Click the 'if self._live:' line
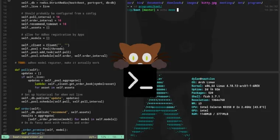Viewport: 280px width, 140px height. pos(33,77)
